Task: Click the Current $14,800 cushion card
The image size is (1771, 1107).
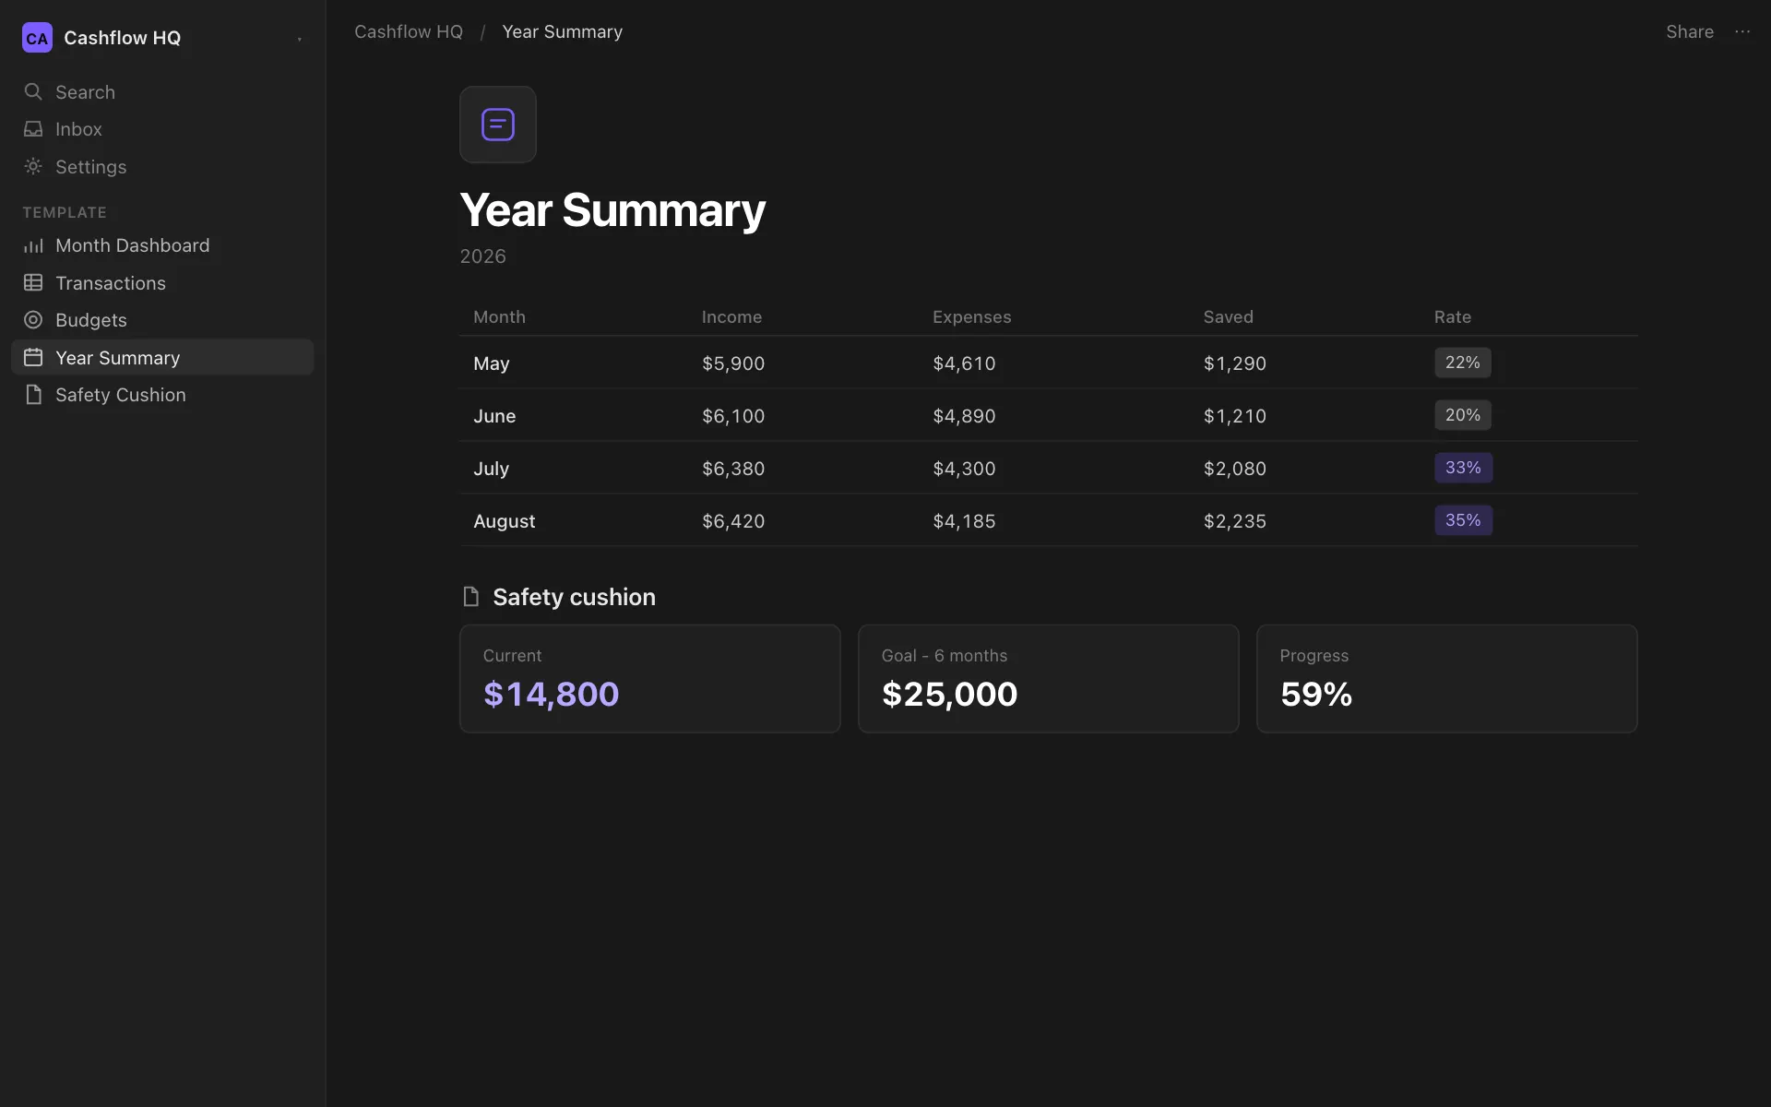Action: coord(650,679)
